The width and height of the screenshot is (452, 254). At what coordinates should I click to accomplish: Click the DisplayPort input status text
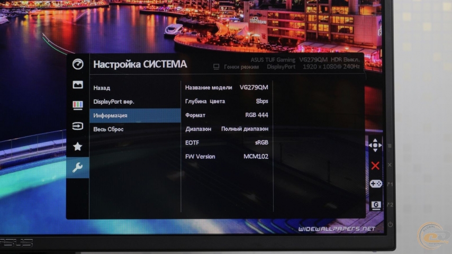281,67
